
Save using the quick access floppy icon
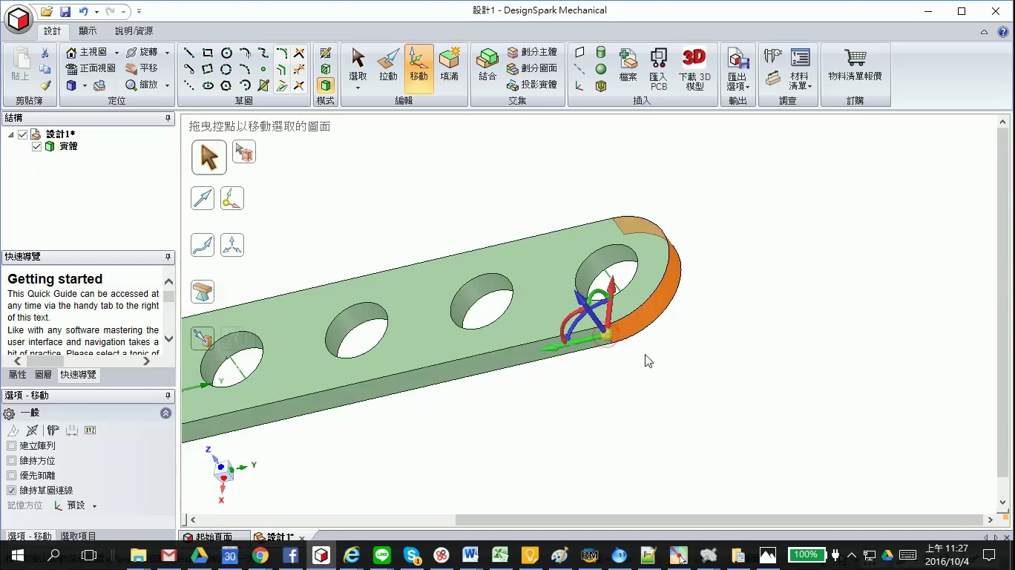click(65, 11)
